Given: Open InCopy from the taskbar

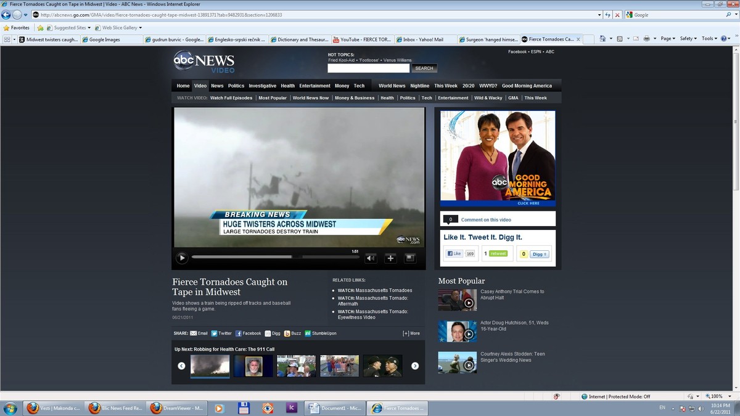Looking at the screenshot, I should 292,408.
